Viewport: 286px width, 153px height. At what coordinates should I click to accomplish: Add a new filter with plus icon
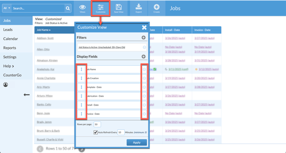pos(143,37)
